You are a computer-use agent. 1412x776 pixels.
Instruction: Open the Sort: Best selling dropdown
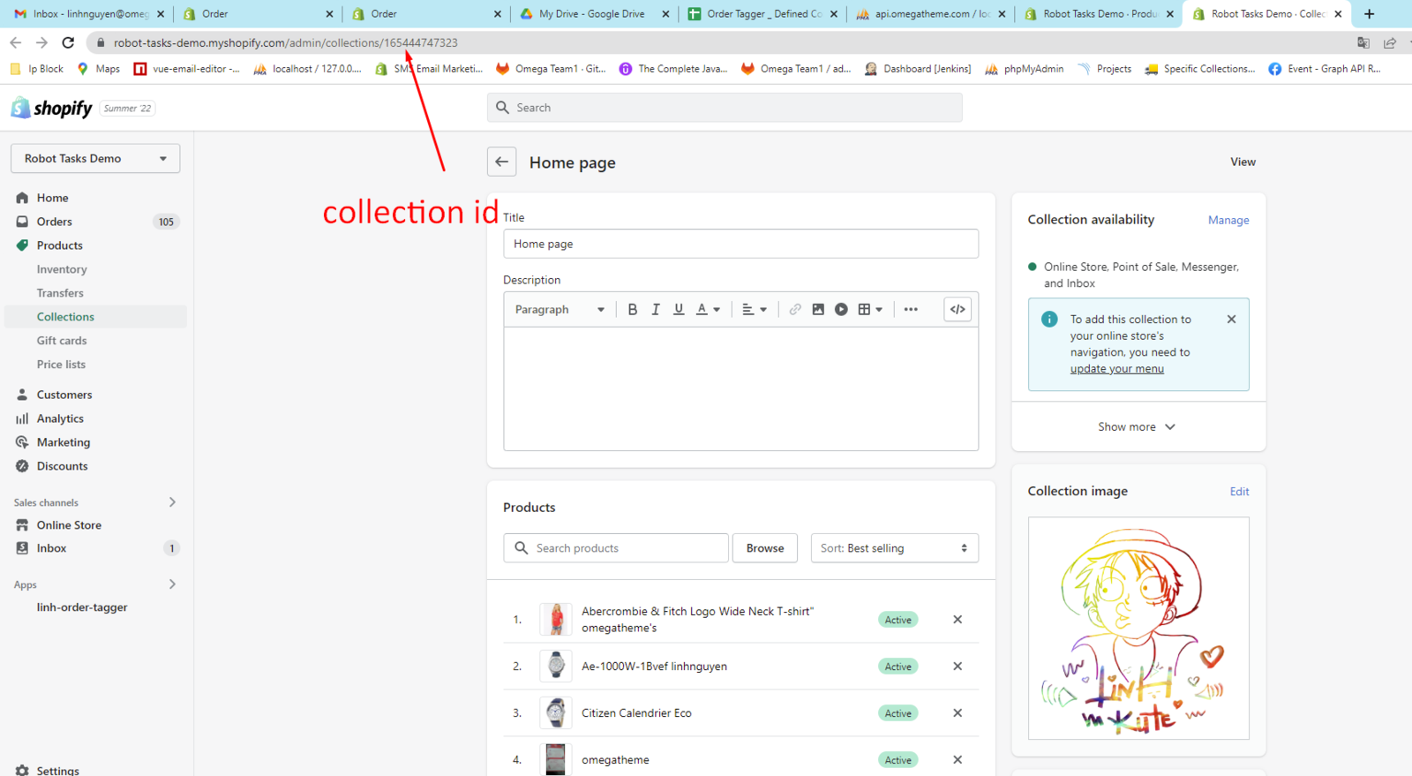click(x=893, y=548)
